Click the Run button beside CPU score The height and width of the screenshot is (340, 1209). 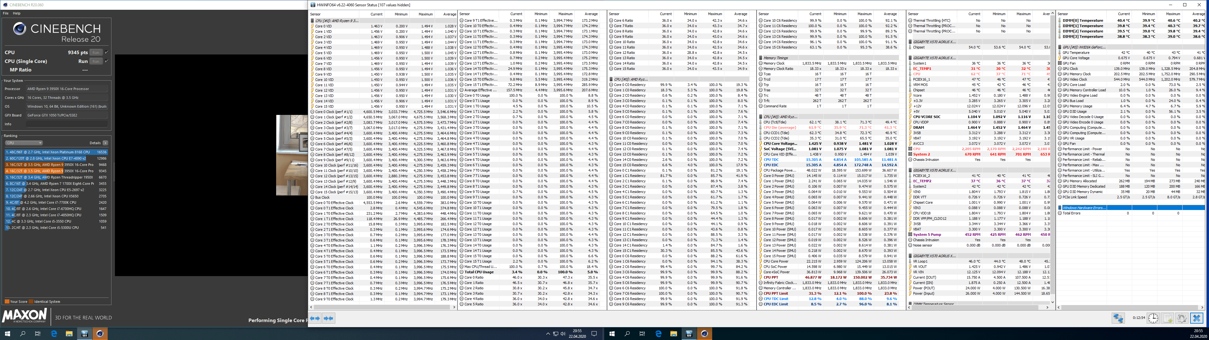96,53
